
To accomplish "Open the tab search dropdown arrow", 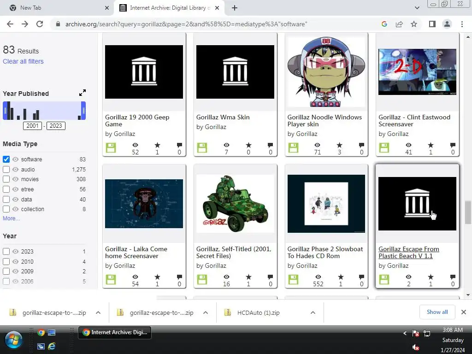I will [x=417, y=8].
